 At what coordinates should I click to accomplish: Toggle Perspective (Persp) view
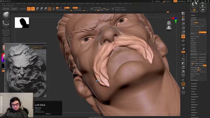[183, 36]
